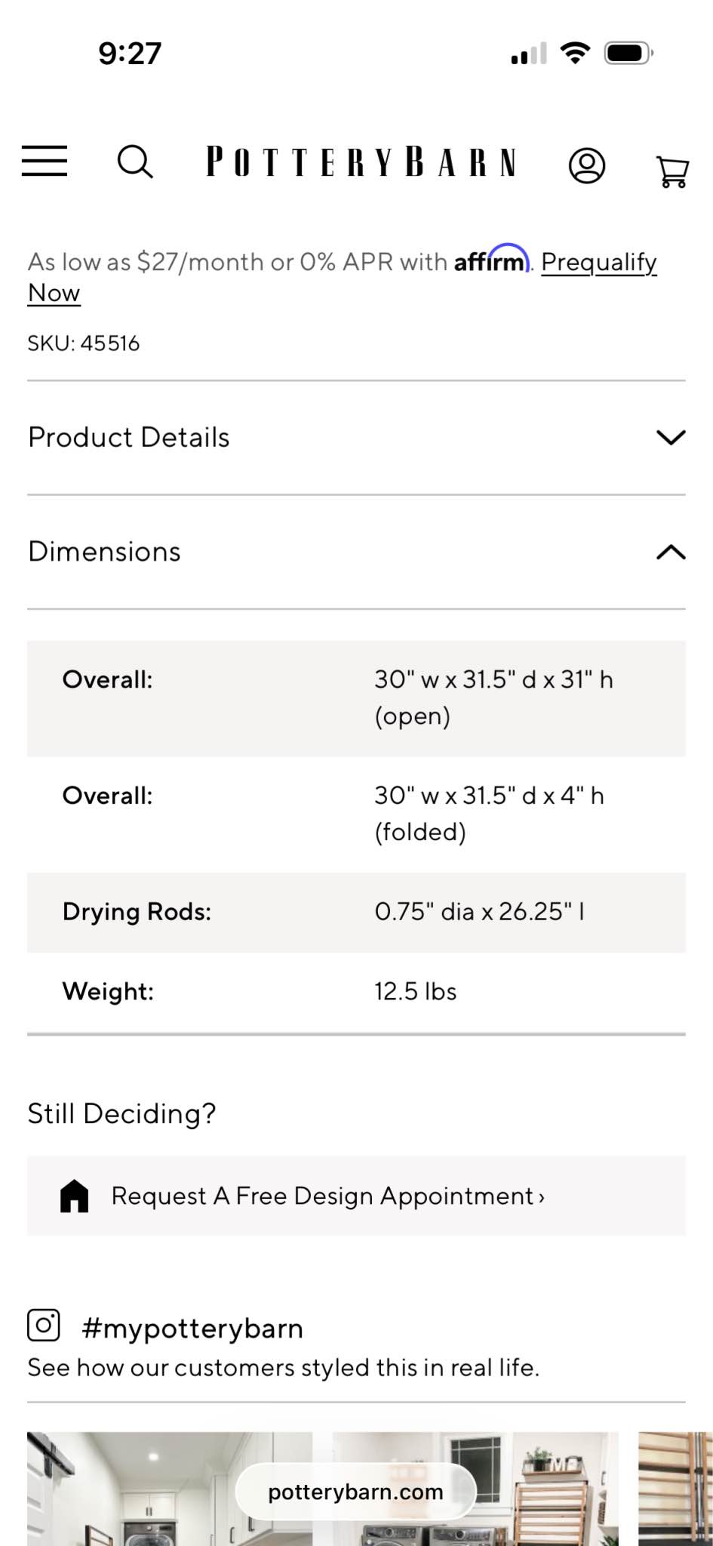
Task: Tap the house icon beside design appointment
Action: tap(75, 1196)
